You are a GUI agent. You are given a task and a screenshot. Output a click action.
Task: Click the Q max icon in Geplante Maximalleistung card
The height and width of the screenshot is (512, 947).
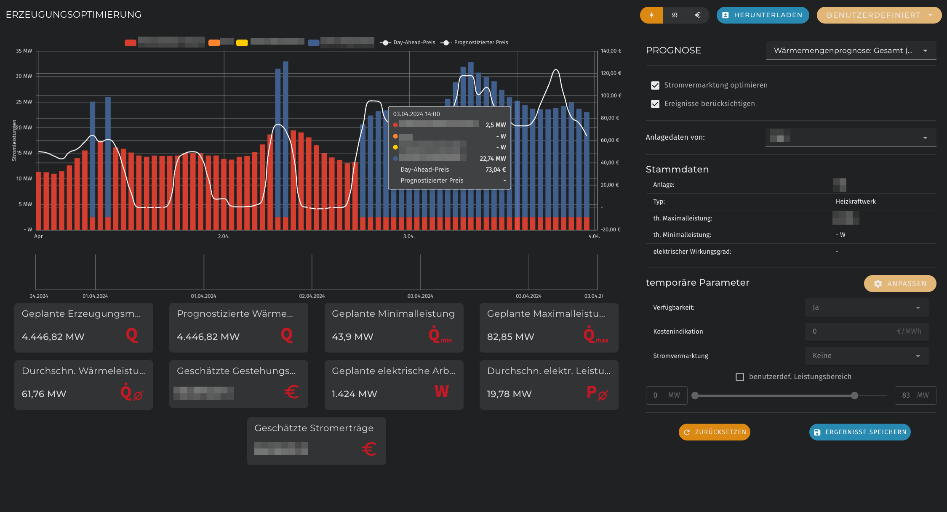[595, 335]
